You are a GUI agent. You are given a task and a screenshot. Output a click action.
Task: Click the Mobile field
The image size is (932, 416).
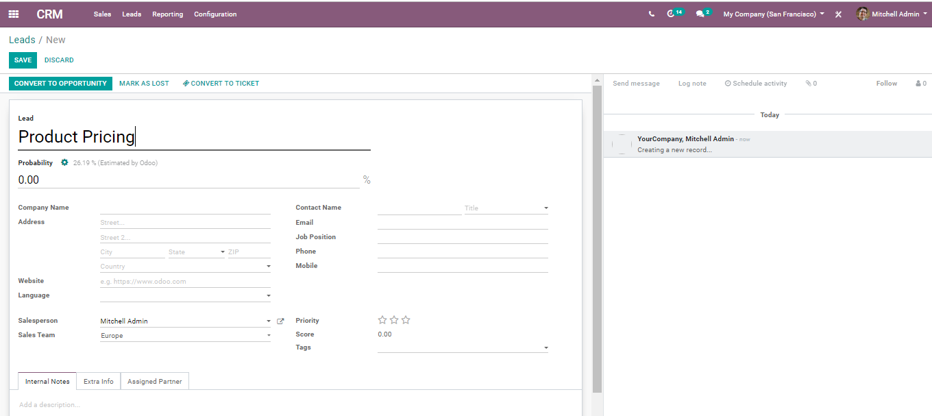[463, 266]
